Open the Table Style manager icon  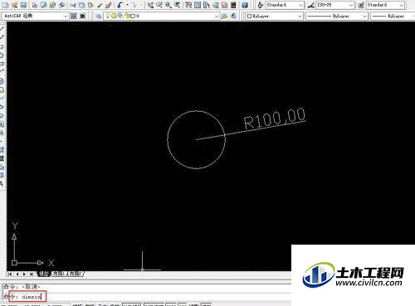point(361,5)
